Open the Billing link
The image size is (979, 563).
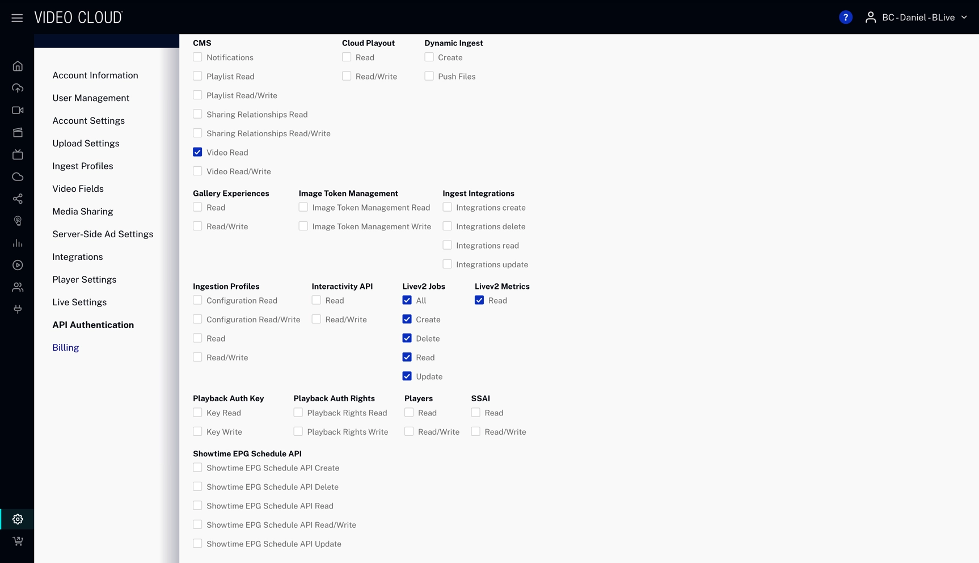coord(66,348)
